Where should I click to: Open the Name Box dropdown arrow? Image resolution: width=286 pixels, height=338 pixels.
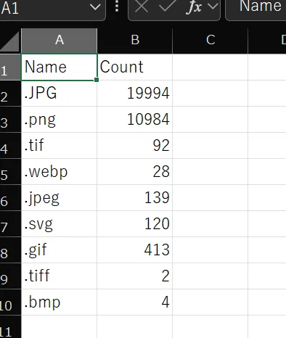click(95, 7)
